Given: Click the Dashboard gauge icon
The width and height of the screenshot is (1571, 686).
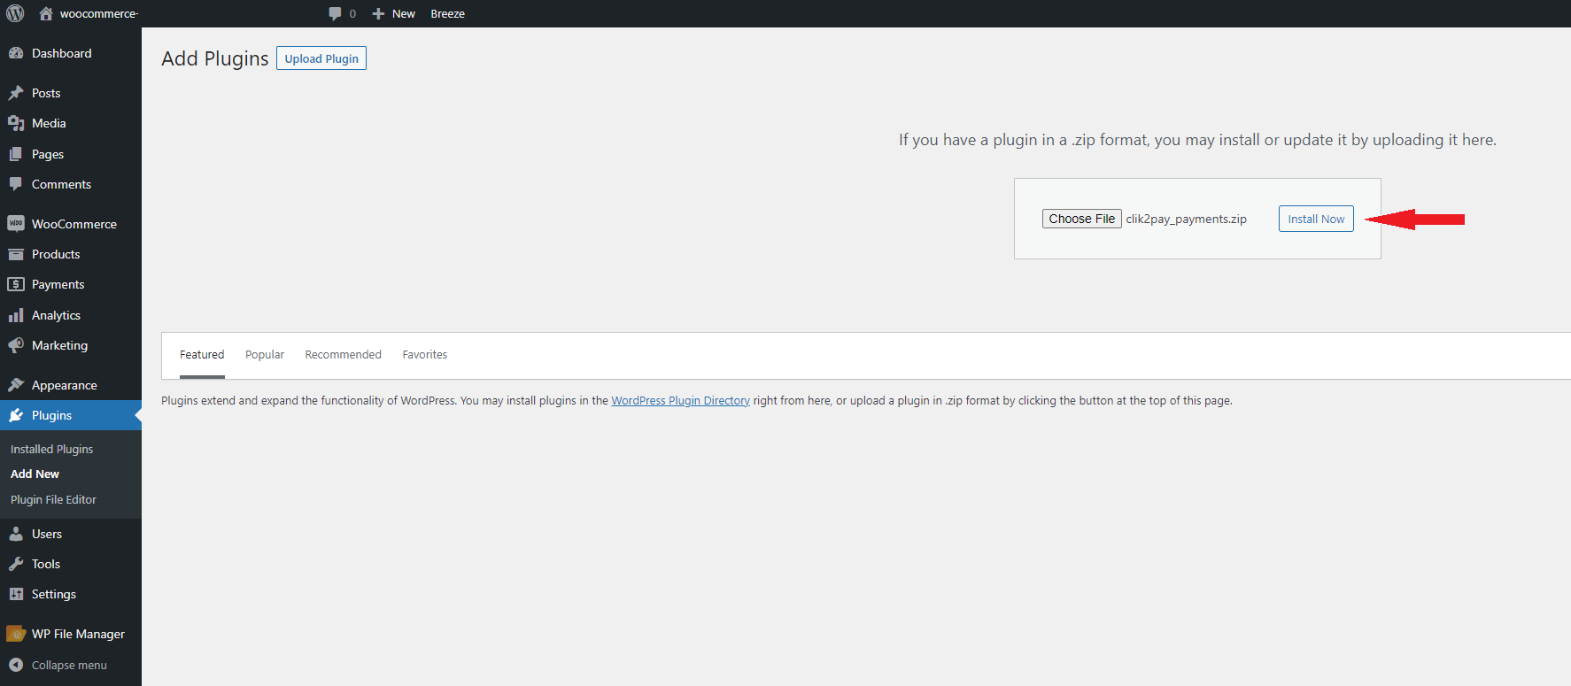Looking at the screenshot, I should [x=16, y=53].
